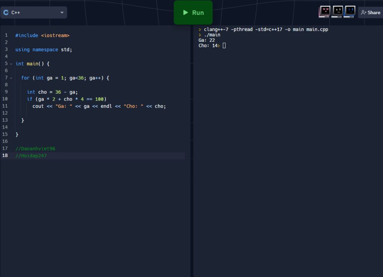Image resolution: width=383 pixels, height=277 pixels.
Task: Click the C++ language logo icon
Action: pyautogui.click(x=6, y=12)
